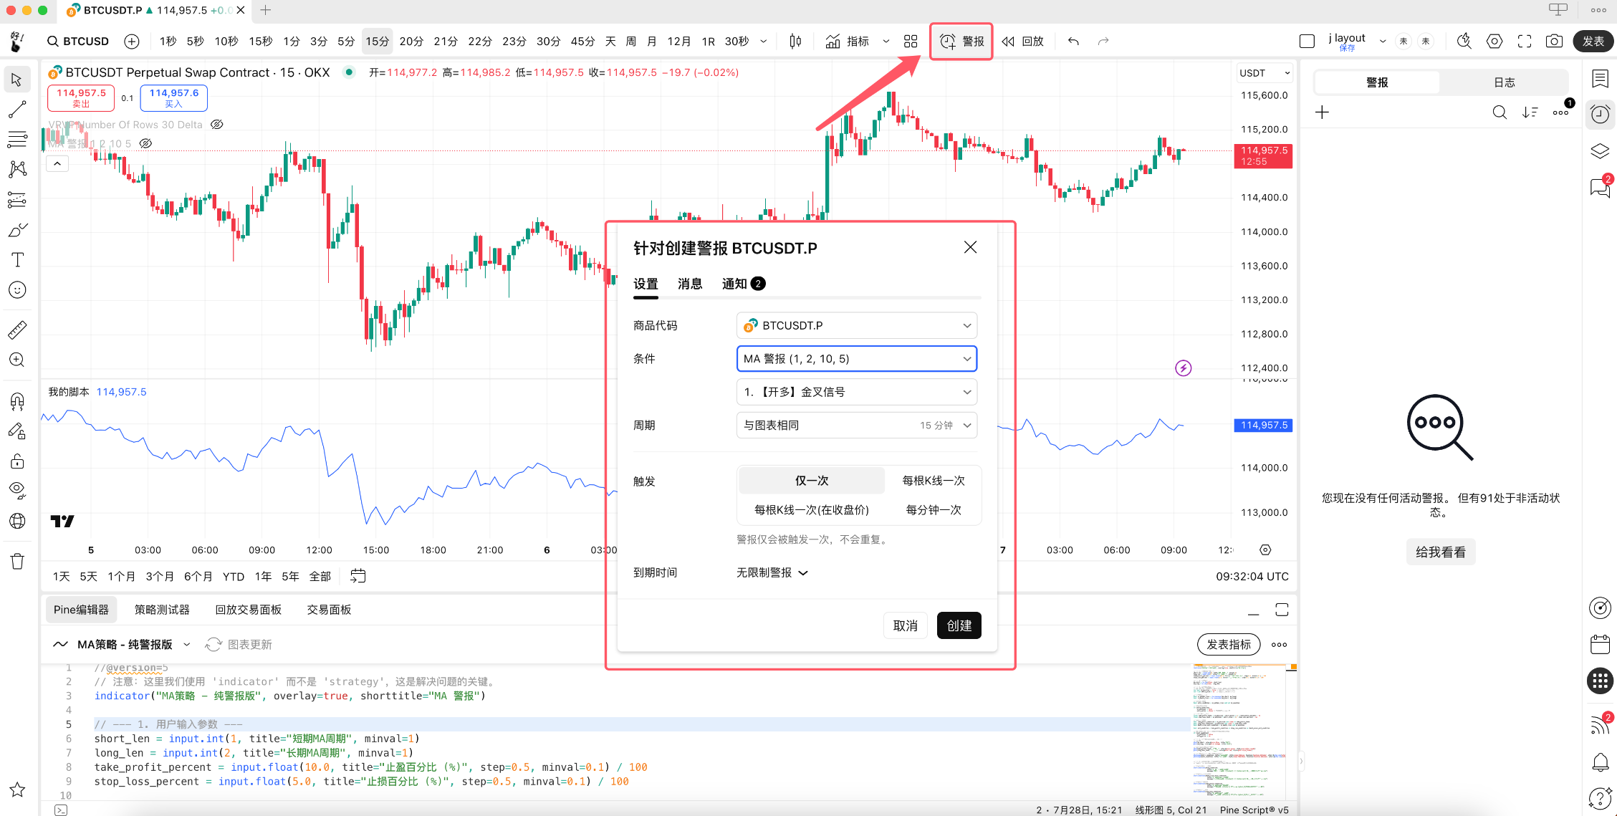Image resolution: width=1617 pixels, height=816 pixels.
Task: Open the chats panel icon
Action: 1600,188
